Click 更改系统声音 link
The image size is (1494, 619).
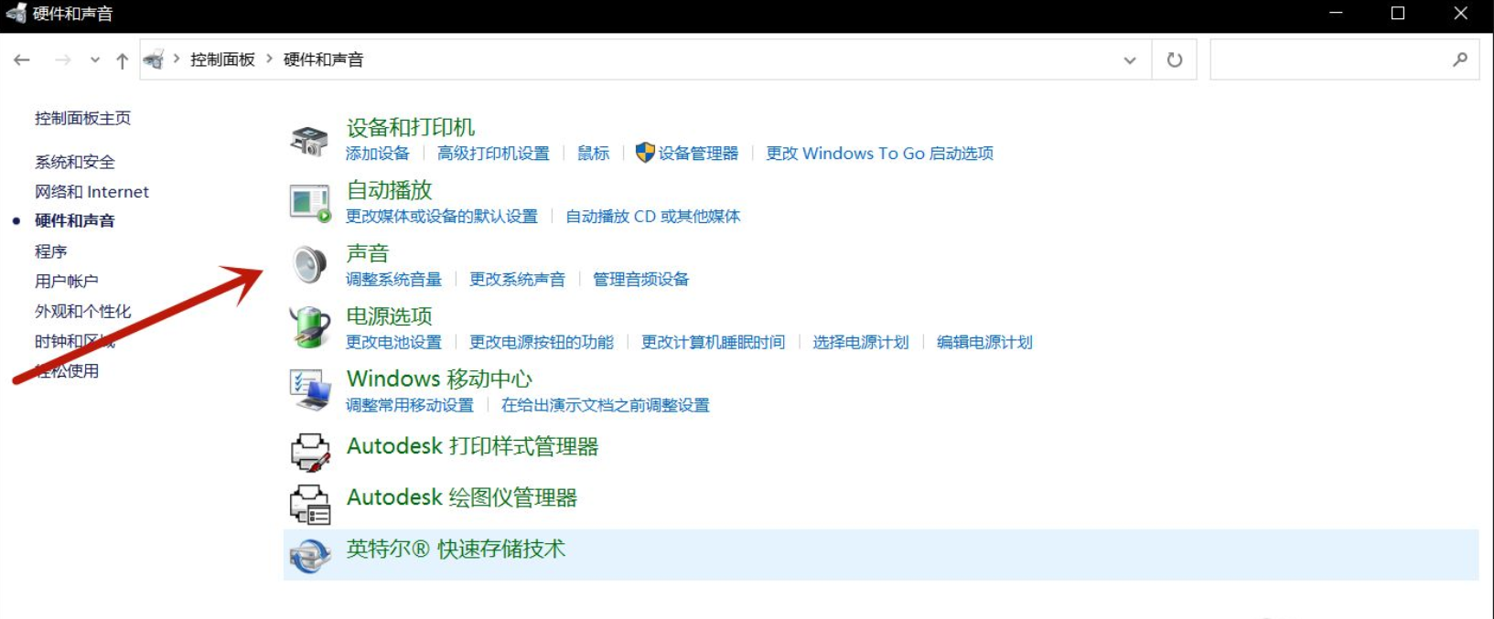tap(517, 280)
